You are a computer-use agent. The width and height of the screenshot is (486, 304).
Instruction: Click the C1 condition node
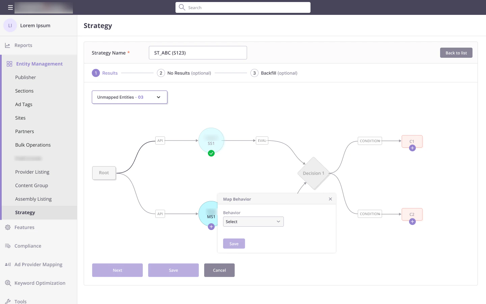coord(412,141)
